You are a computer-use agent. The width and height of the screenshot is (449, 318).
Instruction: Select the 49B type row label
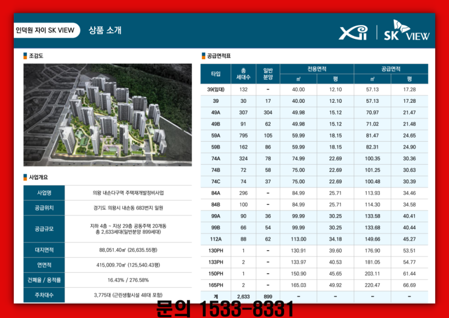point(215,124)
